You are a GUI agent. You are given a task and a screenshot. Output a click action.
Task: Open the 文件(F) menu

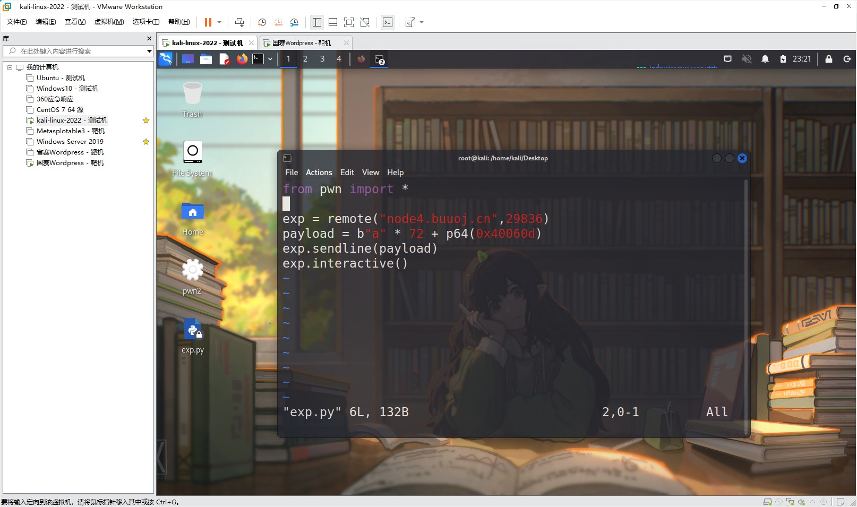tap(16, 22)
